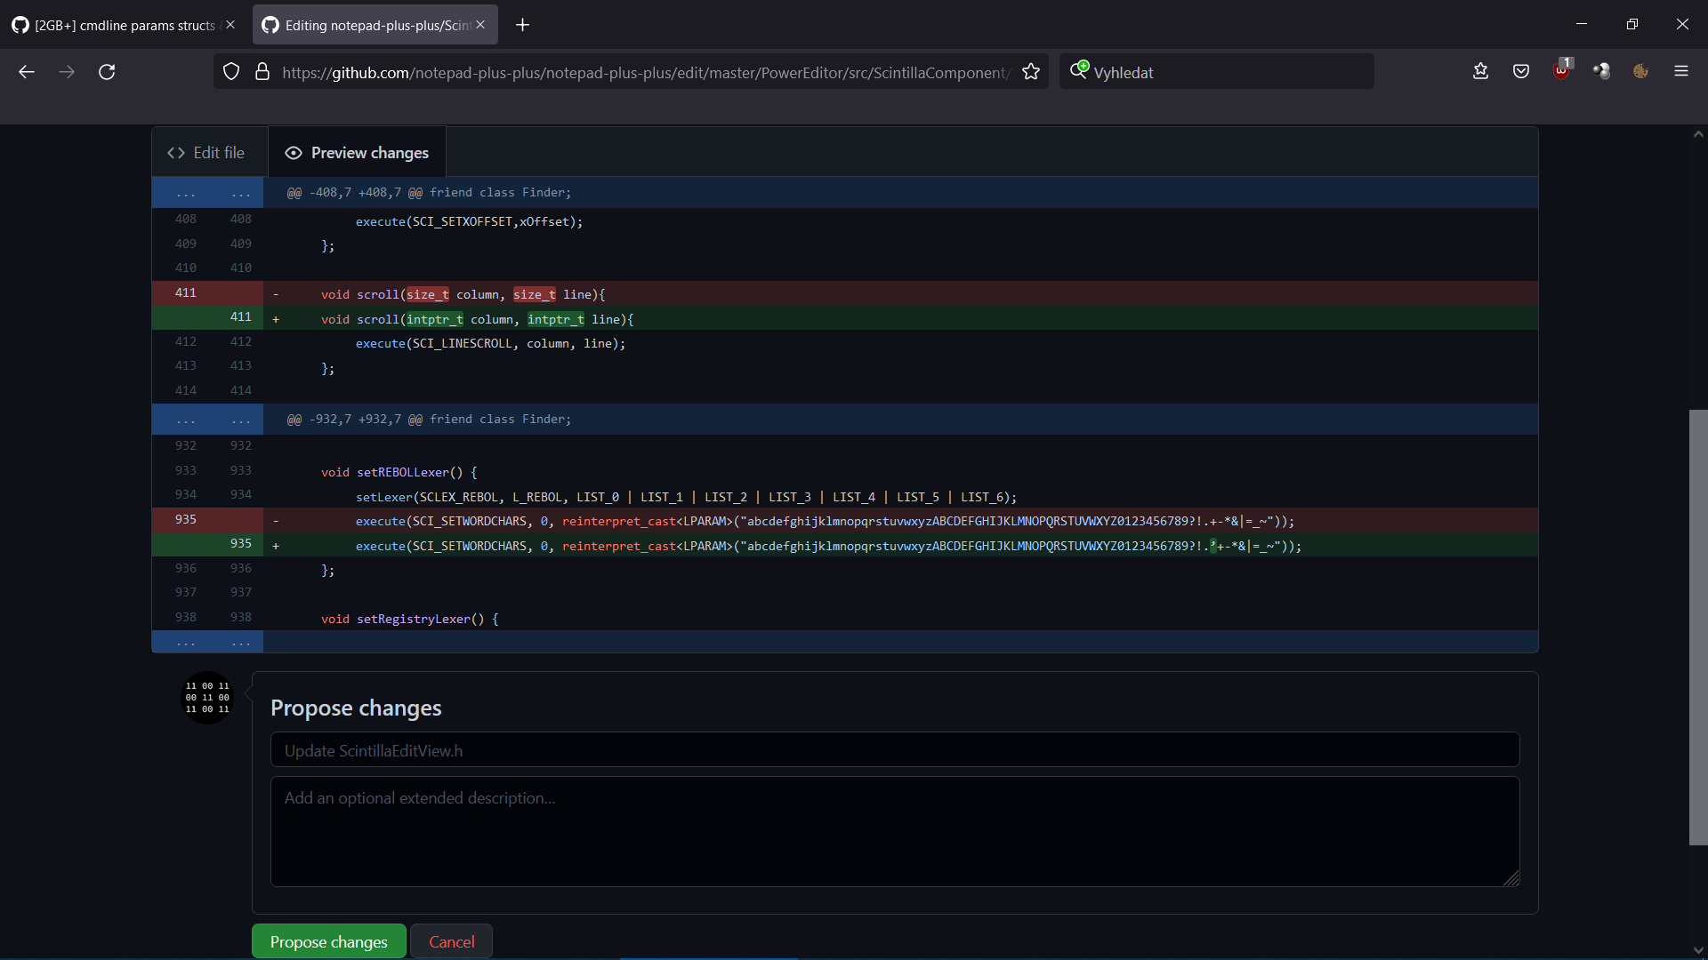Screen dimensions: 1708x960
Task: Click the Update ScintillaEditView.h commit title field
Action: coord(894,749)
